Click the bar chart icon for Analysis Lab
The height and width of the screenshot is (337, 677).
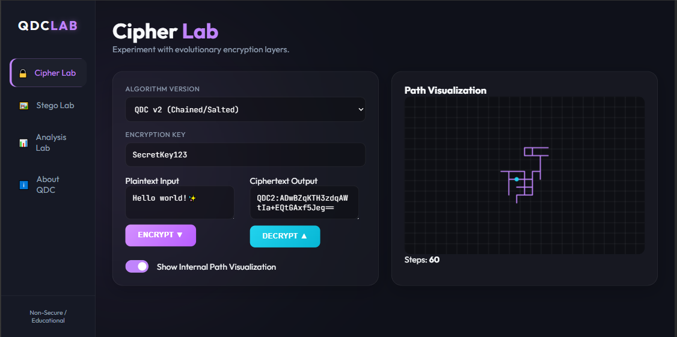click(23, 143)
